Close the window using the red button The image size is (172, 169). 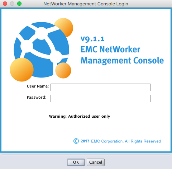coord(5,4)
